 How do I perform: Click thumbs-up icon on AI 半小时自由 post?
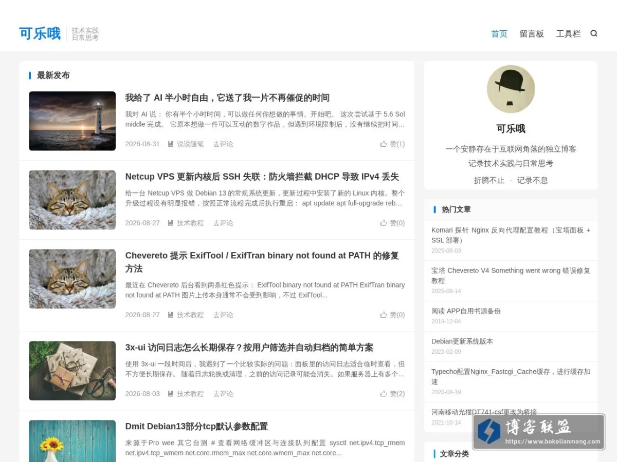click(x=384, y=144)
